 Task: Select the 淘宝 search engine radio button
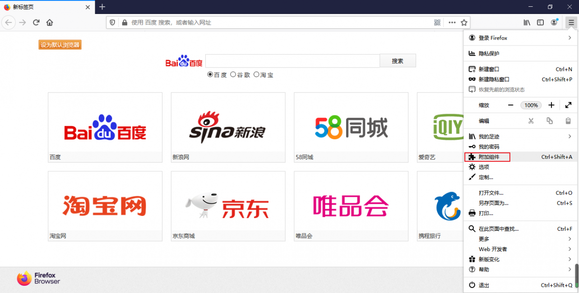256,74
